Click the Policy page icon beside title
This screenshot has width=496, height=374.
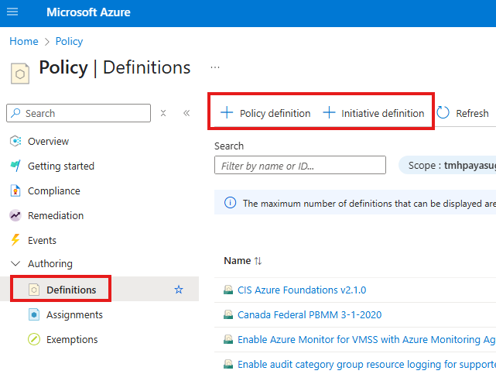click(x=20, y=74)
